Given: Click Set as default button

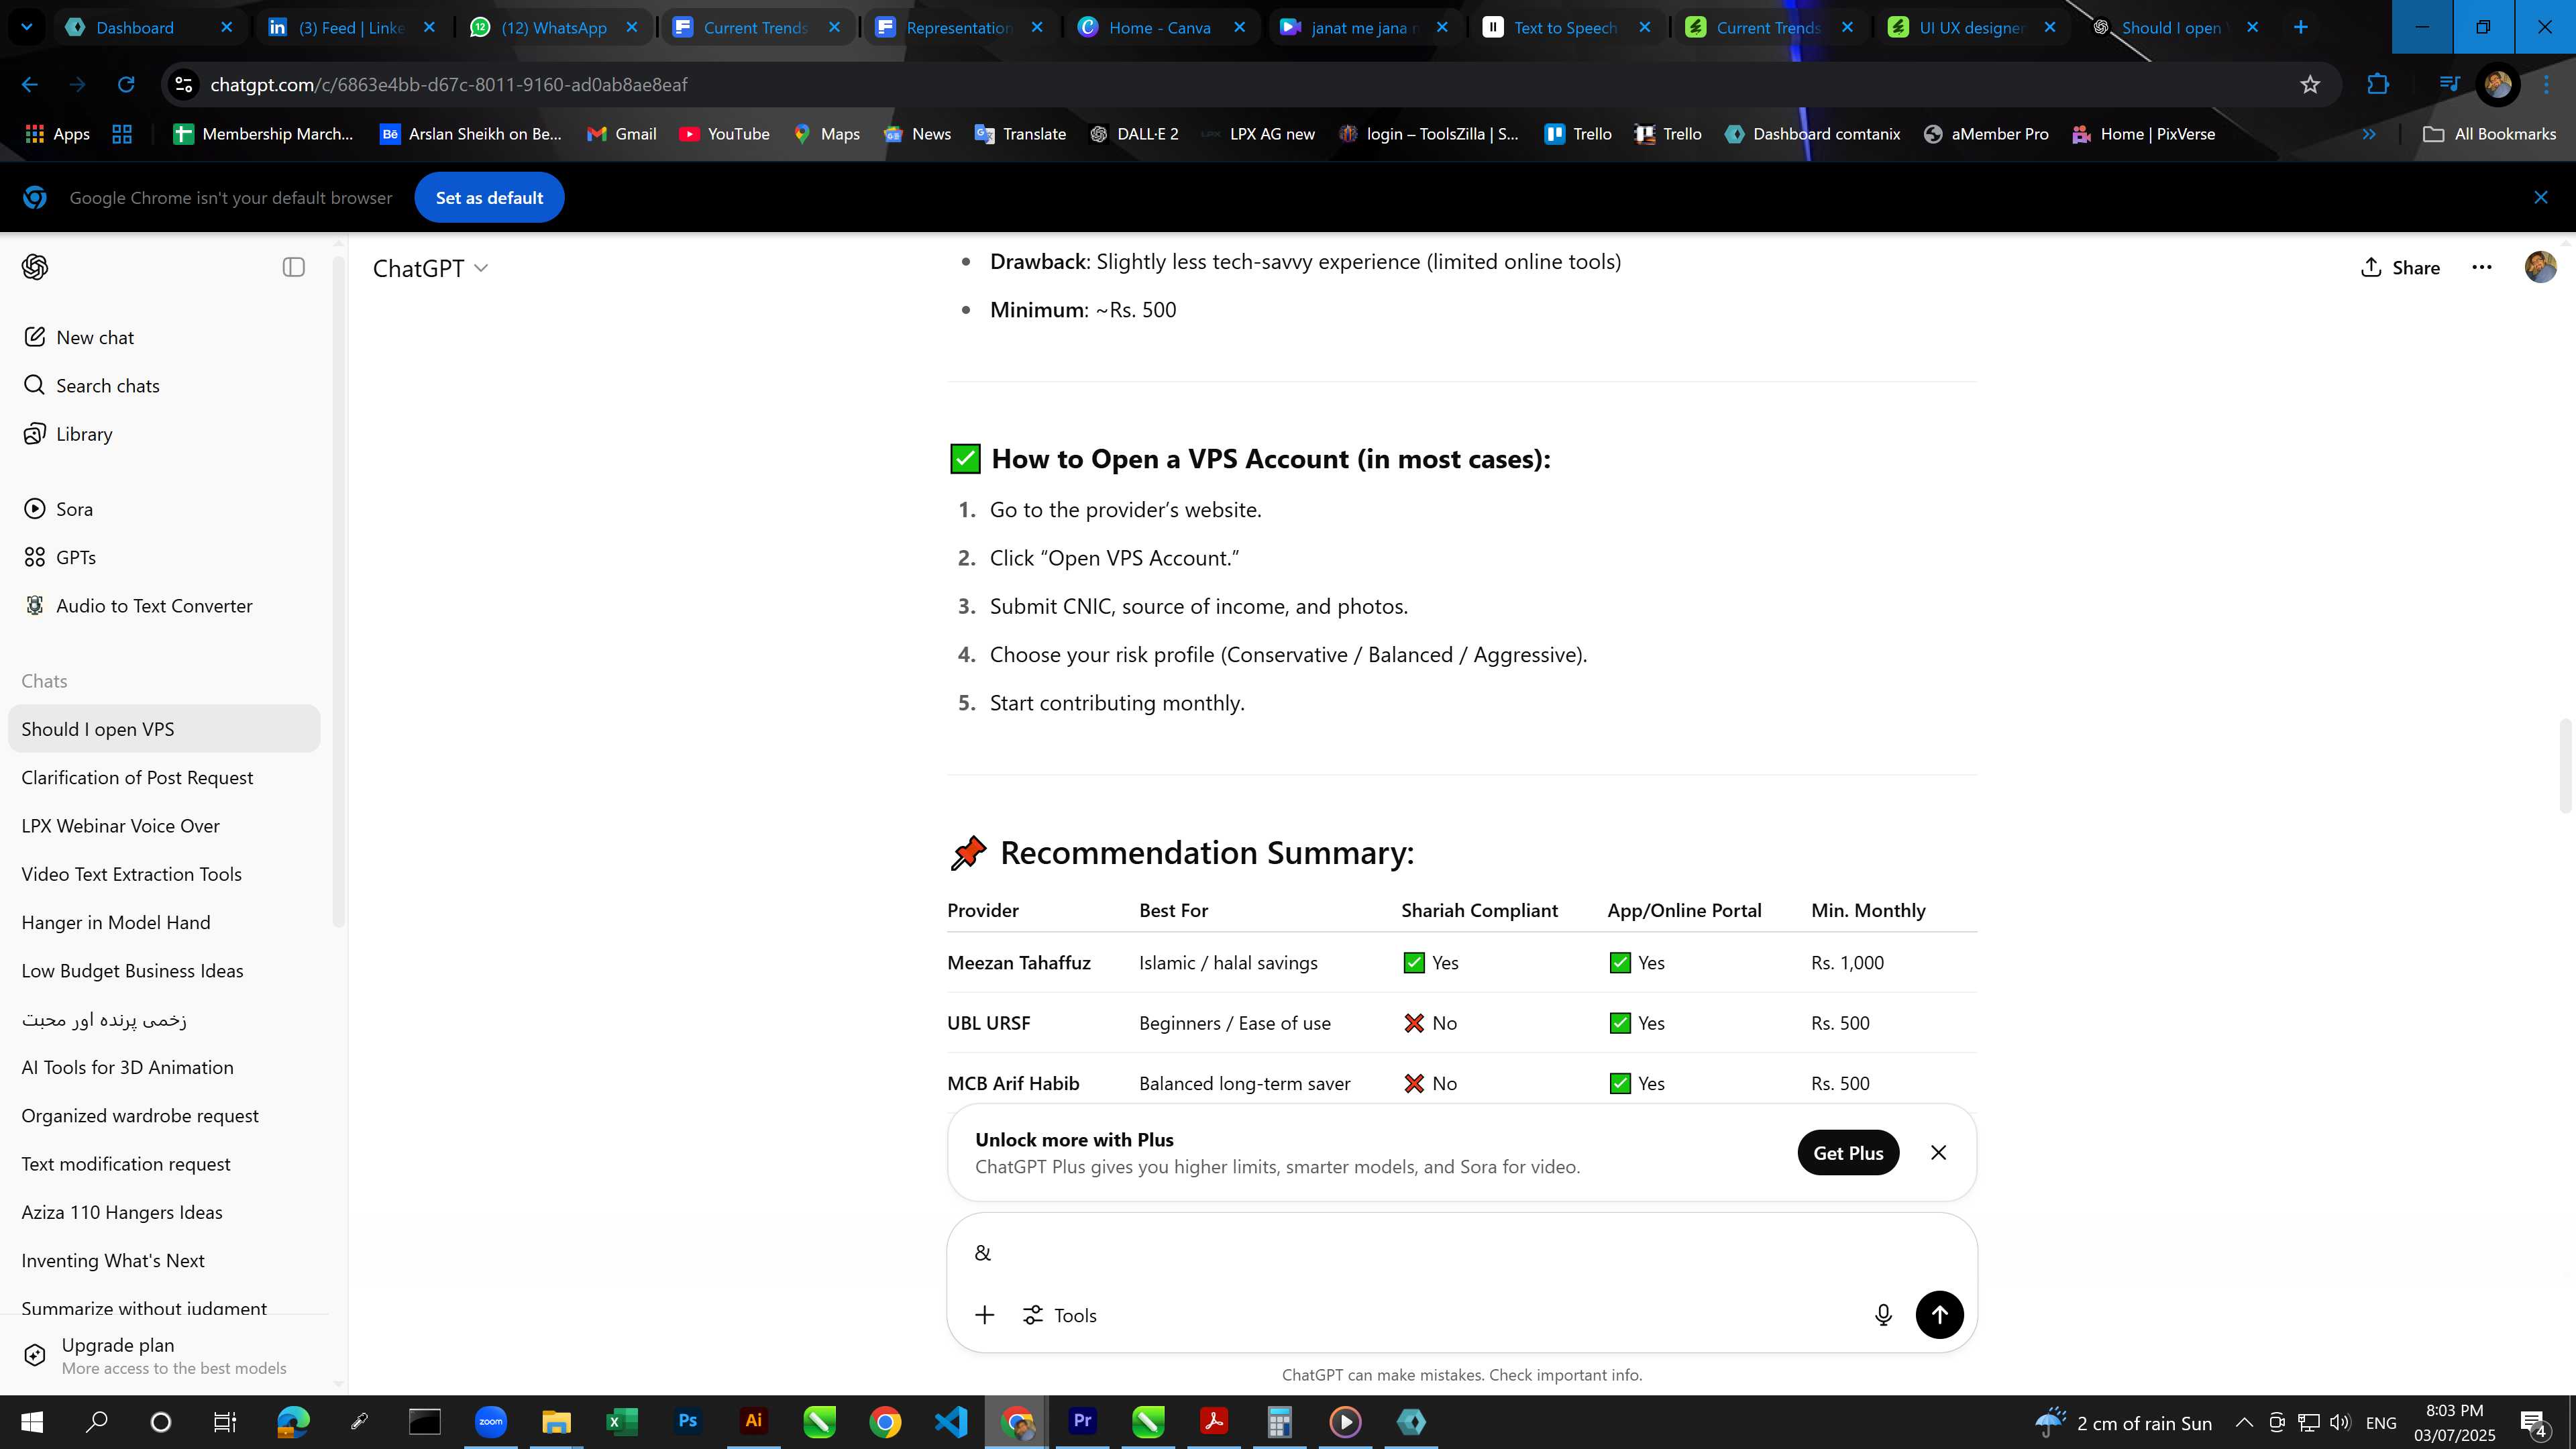Looking at the screenshot, I should [x=489, y=198].
